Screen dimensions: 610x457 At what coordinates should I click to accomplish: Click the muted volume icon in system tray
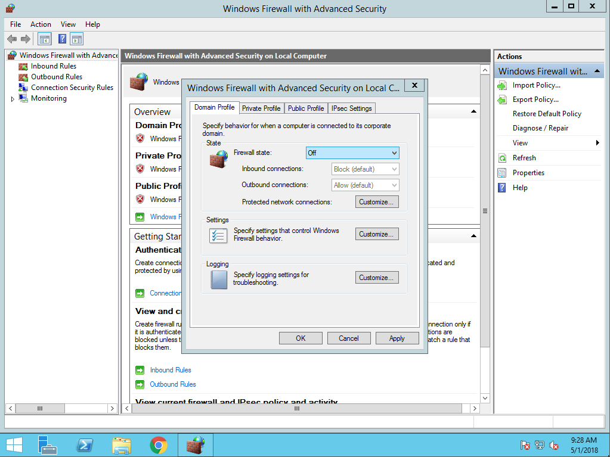coord(552,444)
